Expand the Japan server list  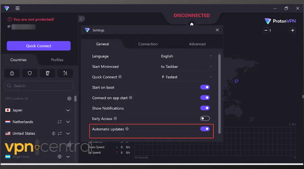coord(68,111)
